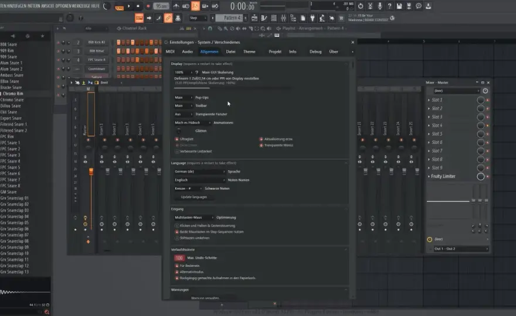Click the microphone one-click recording icon
Viewport: 516px width, 316px height.
point(380,6)
